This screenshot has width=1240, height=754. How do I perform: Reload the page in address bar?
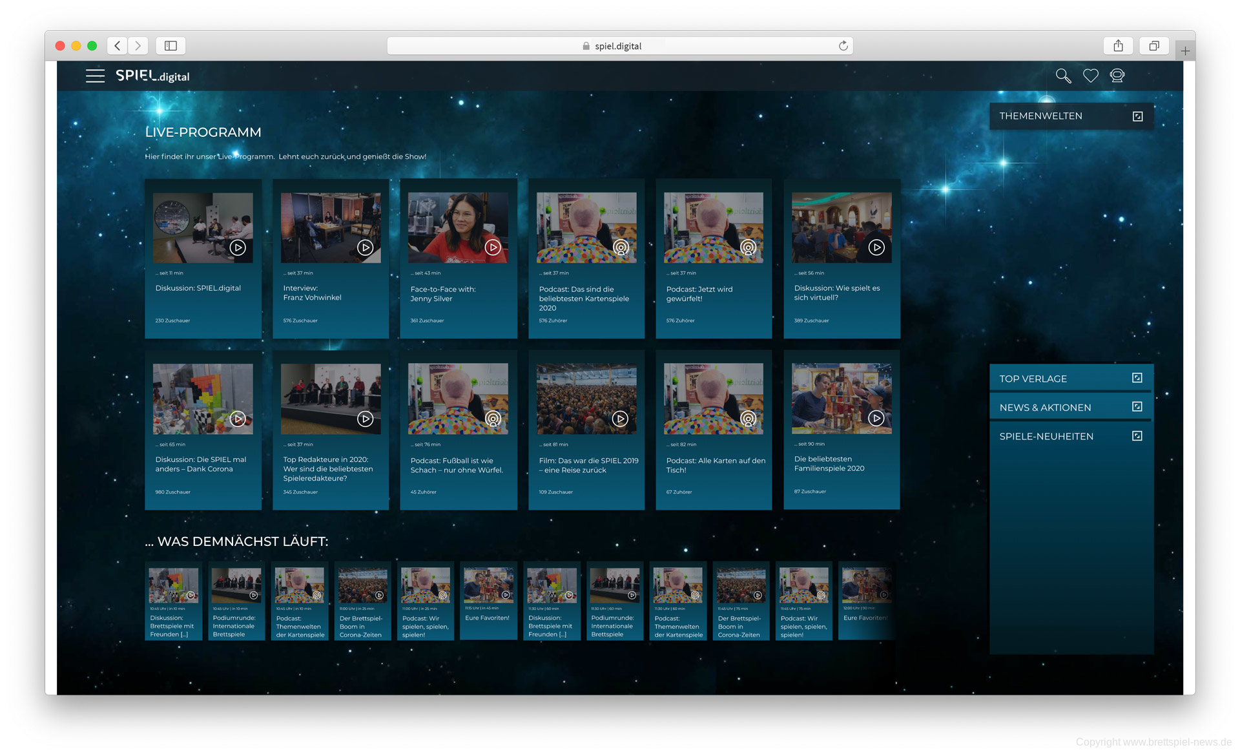843,46
